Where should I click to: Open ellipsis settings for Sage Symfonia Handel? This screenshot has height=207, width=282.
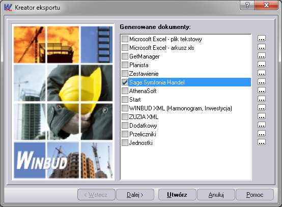click(262, 81)
